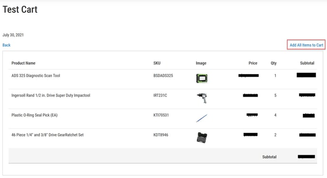Click the O-Ring Seal Pick image
The image size is (327, 178).
click(x=202, y=118)
